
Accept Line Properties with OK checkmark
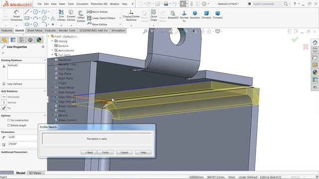click(x=3, y=53)
